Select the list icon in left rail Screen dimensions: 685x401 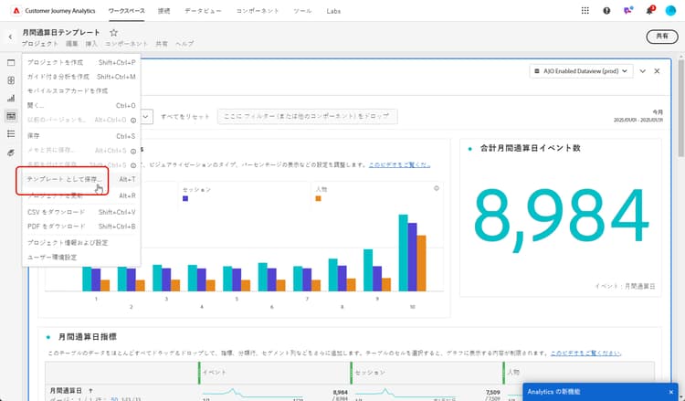point(11,133)
